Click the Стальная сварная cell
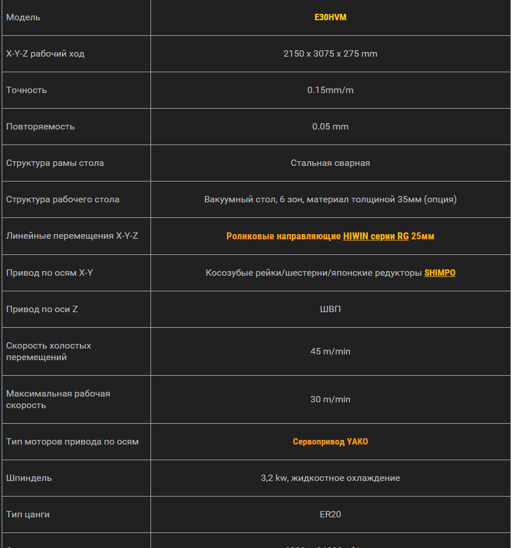The image size is (511, 548). 330,163
